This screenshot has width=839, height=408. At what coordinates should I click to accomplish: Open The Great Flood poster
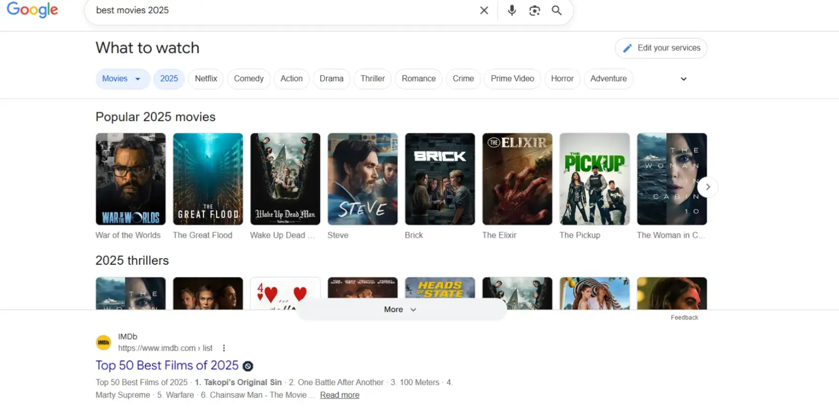[208, 179]
